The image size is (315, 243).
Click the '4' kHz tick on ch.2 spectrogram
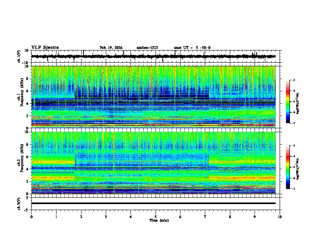coord(28,169)
